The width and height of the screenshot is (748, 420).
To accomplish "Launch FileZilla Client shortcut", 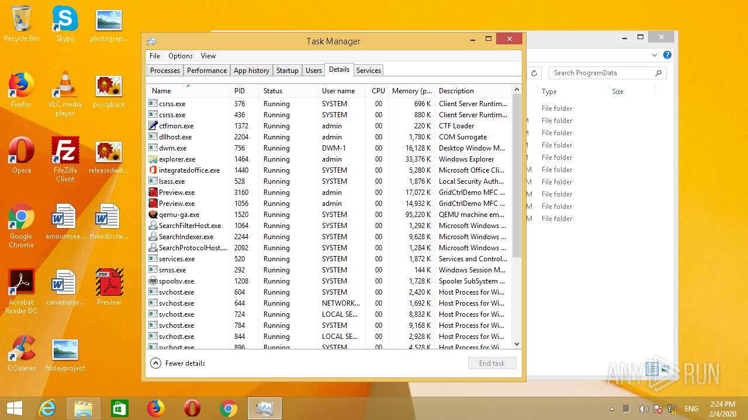I will pos(65,159).
